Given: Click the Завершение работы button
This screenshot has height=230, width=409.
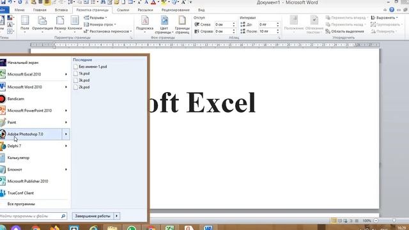Looking at the screenshot, I should click(x=93, y=216).
